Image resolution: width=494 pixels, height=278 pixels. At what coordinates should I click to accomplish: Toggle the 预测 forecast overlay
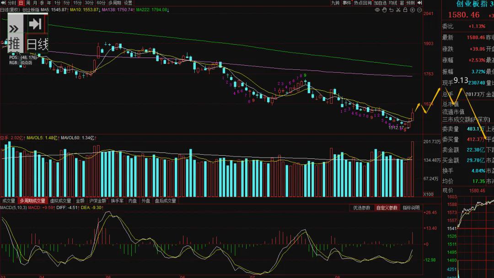click(x=410, y=3)
